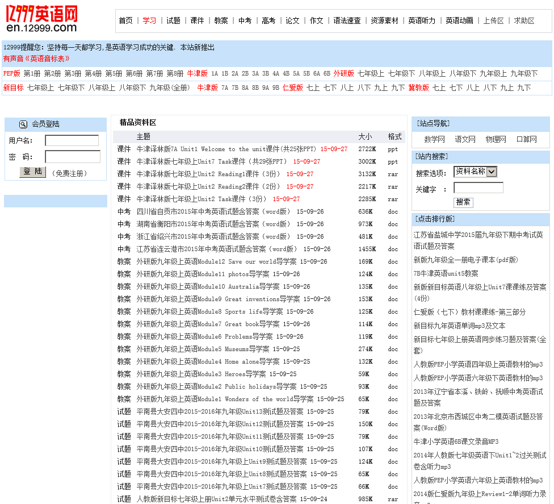Open 人教版新目标七年级上册Unit2单元水平测试卷
Screen dimensions: 554x504
pos(216,499)
